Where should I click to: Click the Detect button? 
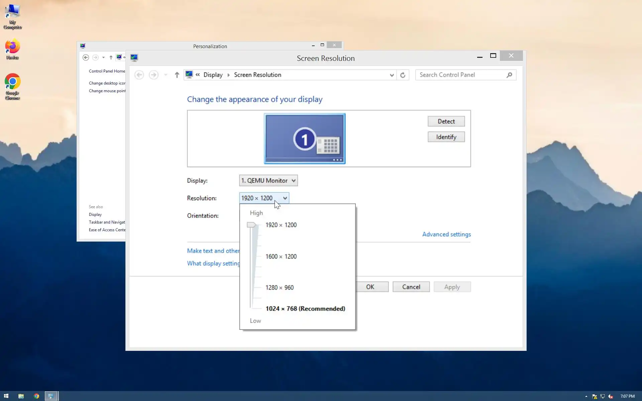click(x=446, y=121)
